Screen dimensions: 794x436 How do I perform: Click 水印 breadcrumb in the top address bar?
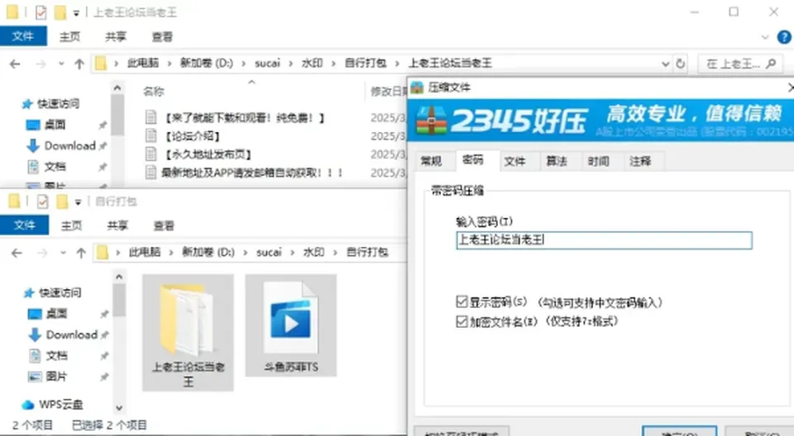[313, 64]
